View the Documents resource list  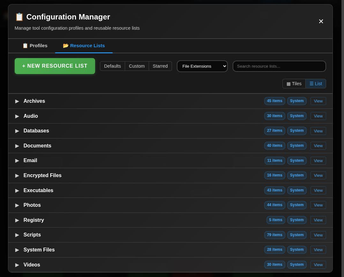click(x=318, y=146)
